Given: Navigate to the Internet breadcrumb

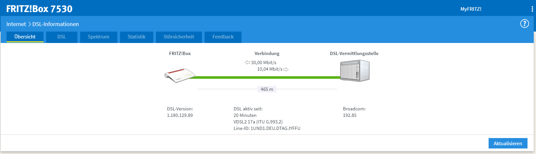Looking at the screenshot, I should [16, 24].
